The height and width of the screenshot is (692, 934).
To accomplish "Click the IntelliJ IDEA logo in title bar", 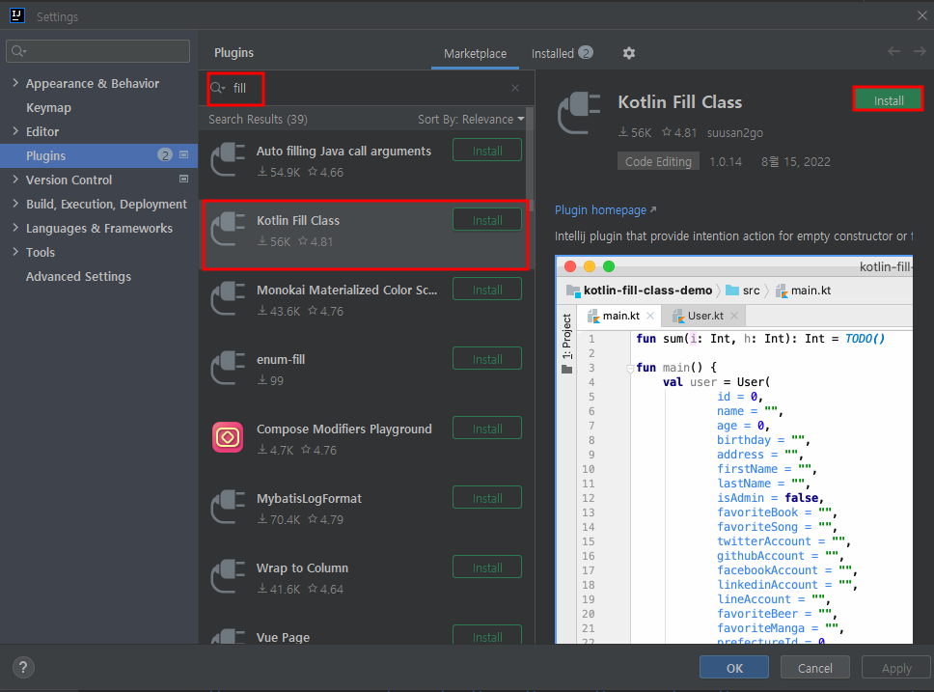I will click(17, 15).
